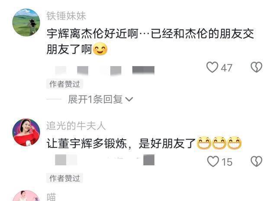Viewport: 277px width, 201px height.
Task: Tap 作者赞过 tag under second comment
Action: coord(64,178)
